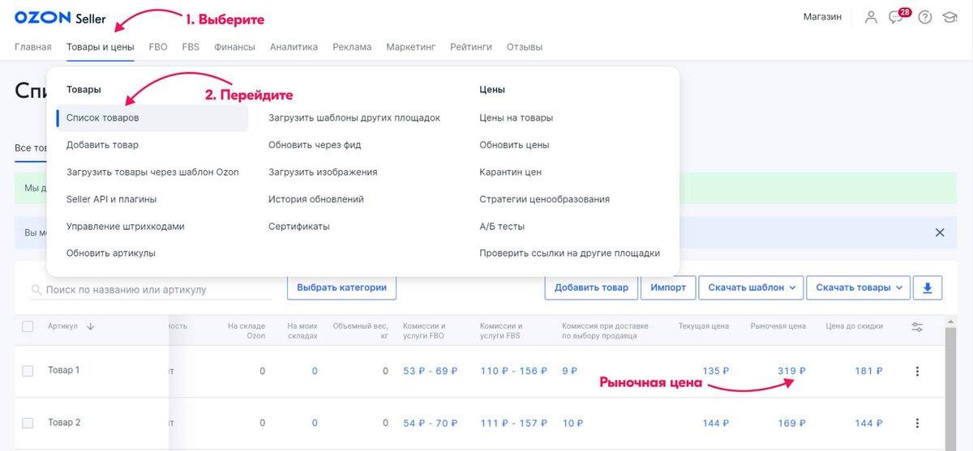Open История обновлений entry

316,199
